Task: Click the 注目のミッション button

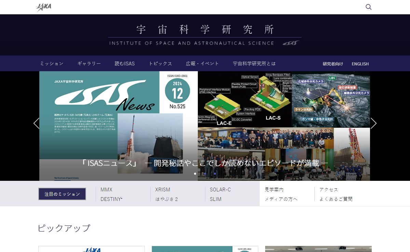Action: click(62, 194)
